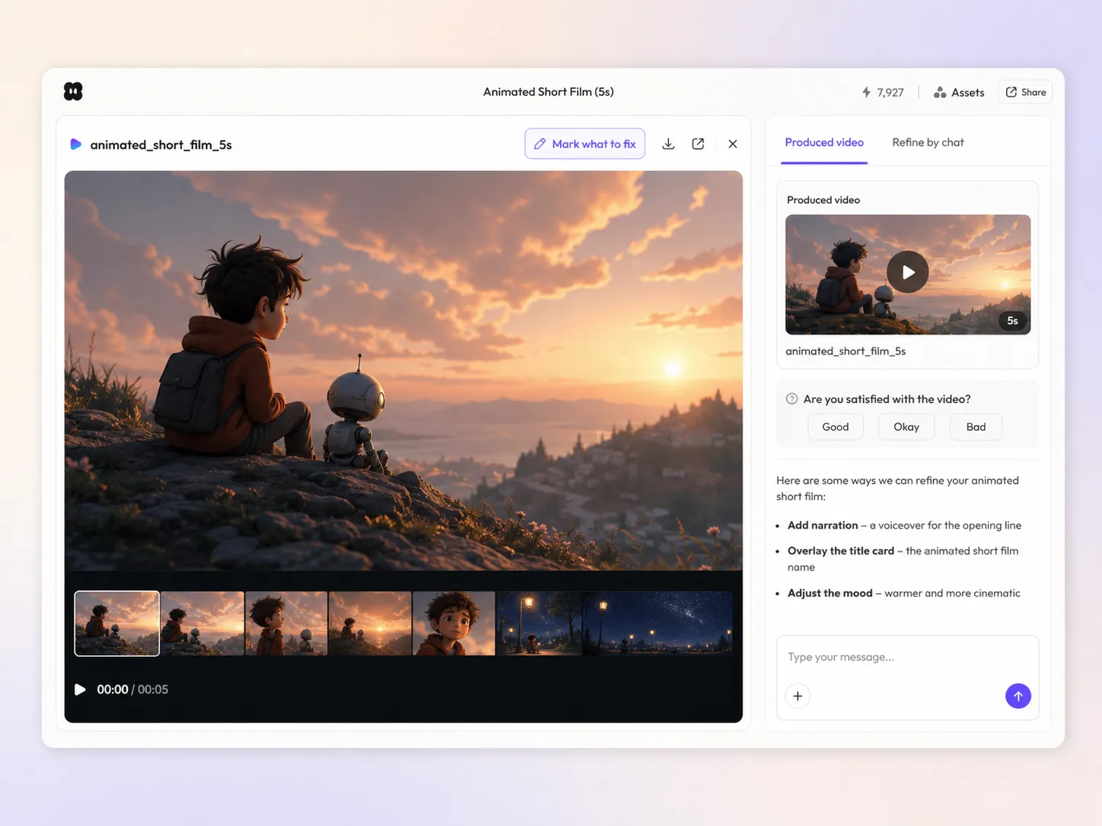The image size is (1102, 826).
Task: Download the animated_short_film_5s video
Action: (x=668, y=144)
